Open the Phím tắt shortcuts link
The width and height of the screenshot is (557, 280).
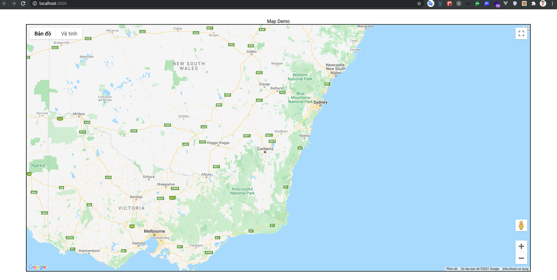pyautogui.click(x=452, y=269)
